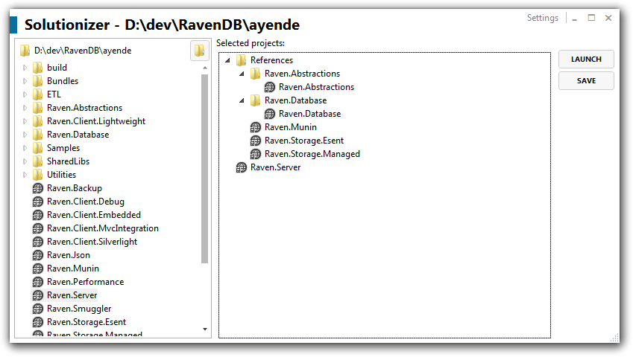Image resolution: width=633 pixels, height=357 pixels.
Task: Expand the ETL folder
Action: (x=25, y=94)
